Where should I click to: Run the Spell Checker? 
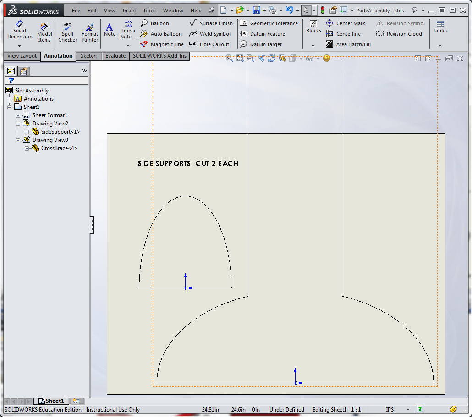click(67, 33)
